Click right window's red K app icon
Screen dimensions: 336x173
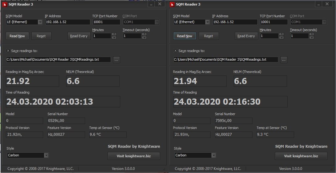(172, 4)
